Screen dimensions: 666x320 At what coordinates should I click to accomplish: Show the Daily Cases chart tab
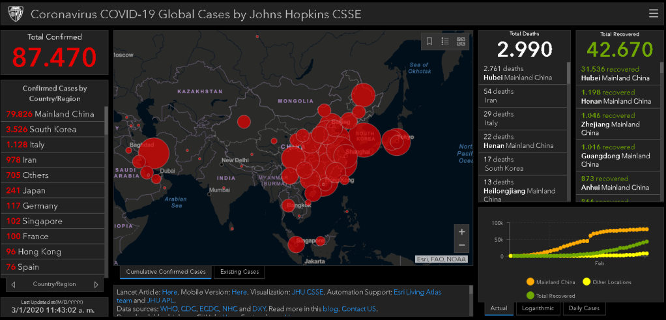pyautogui.click(x=583, y=308)
